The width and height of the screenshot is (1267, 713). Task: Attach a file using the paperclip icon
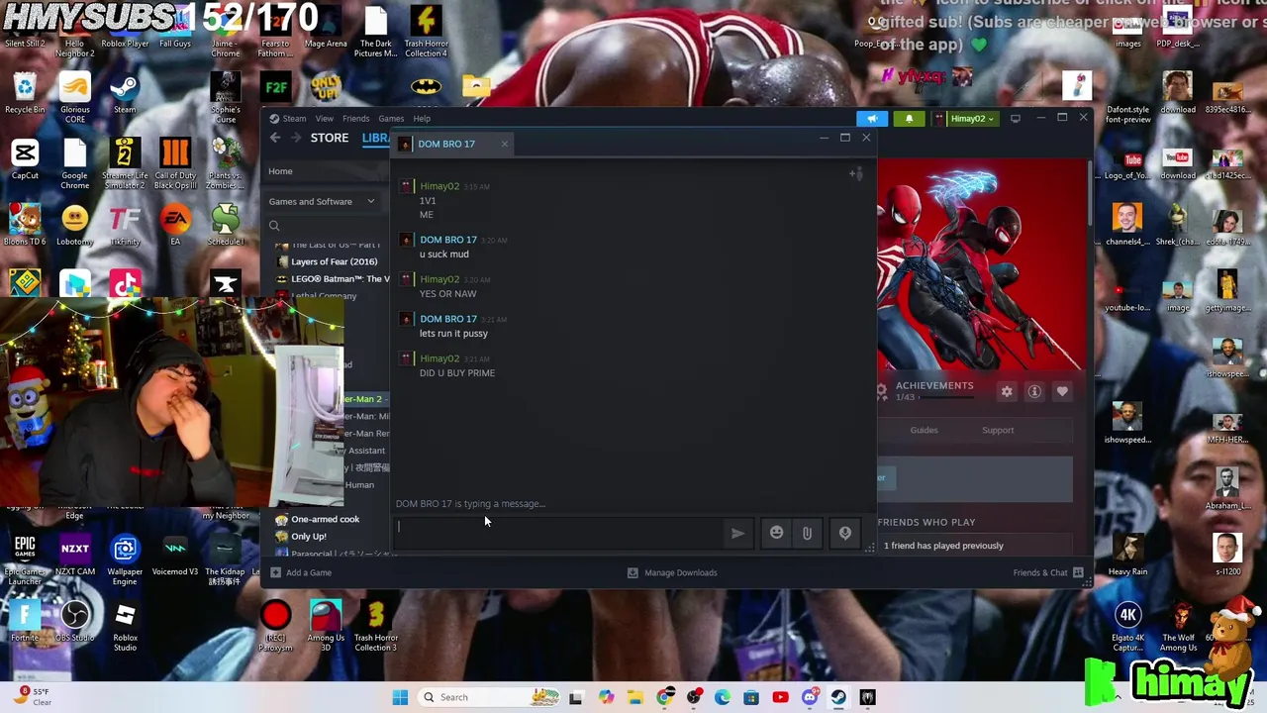[x=807, y=533]
